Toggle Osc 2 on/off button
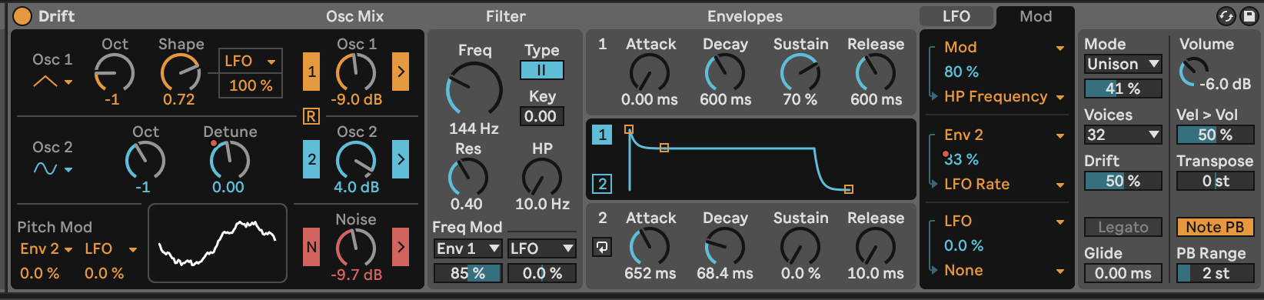Viewport: 1264px width, 300px height. pos(311,159)
